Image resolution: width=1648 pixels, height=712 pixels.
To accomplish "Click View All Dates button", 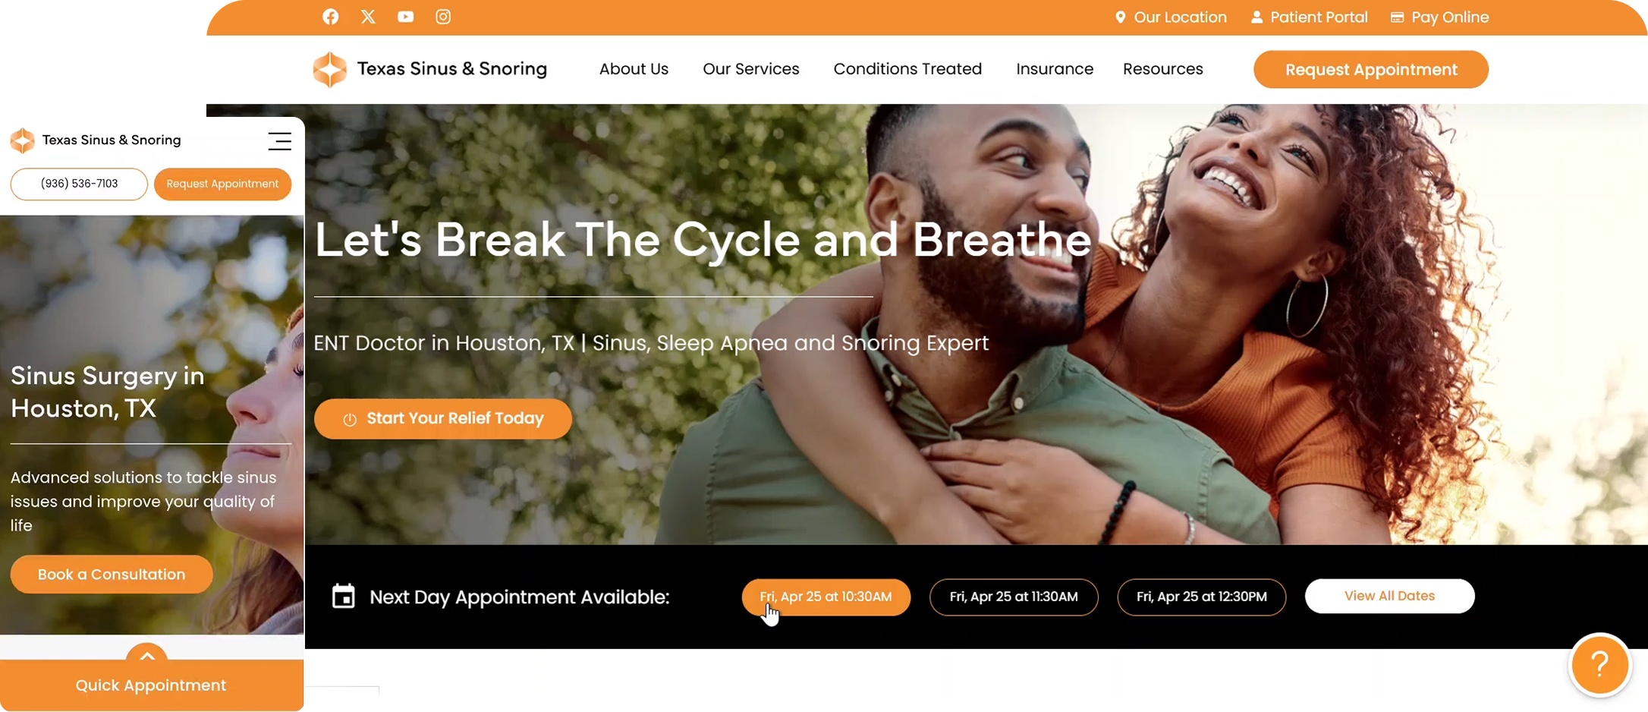I will (x=1389, y=596).
